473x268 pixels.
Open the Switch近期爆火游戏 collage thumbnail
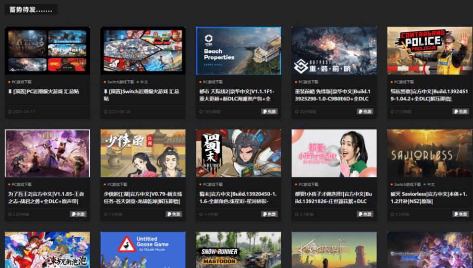(143, 51)
